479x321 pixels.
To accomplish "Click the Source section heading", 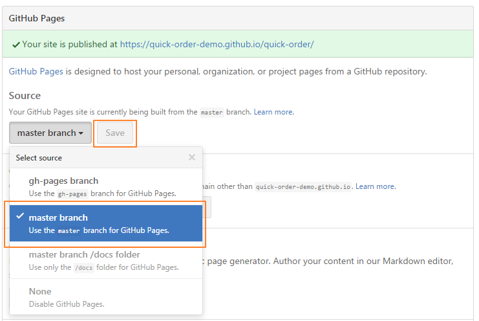I will [x=25, y=96].
